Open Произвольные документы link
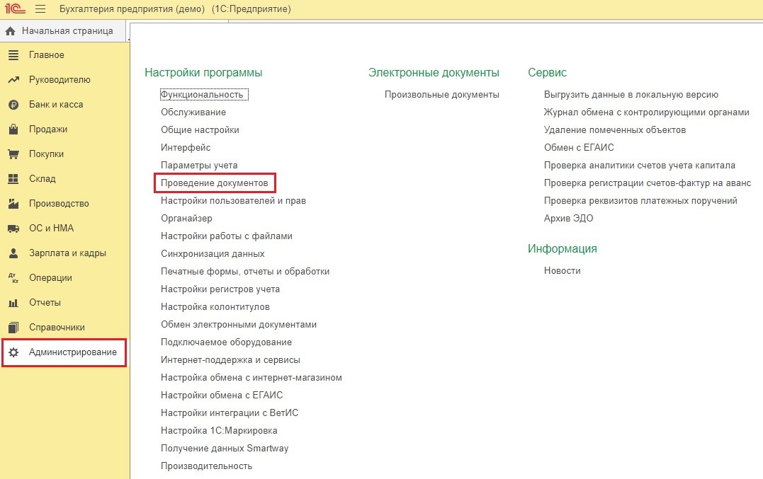Viewport: 763px width, 479px height. click(x=441, y=95)
